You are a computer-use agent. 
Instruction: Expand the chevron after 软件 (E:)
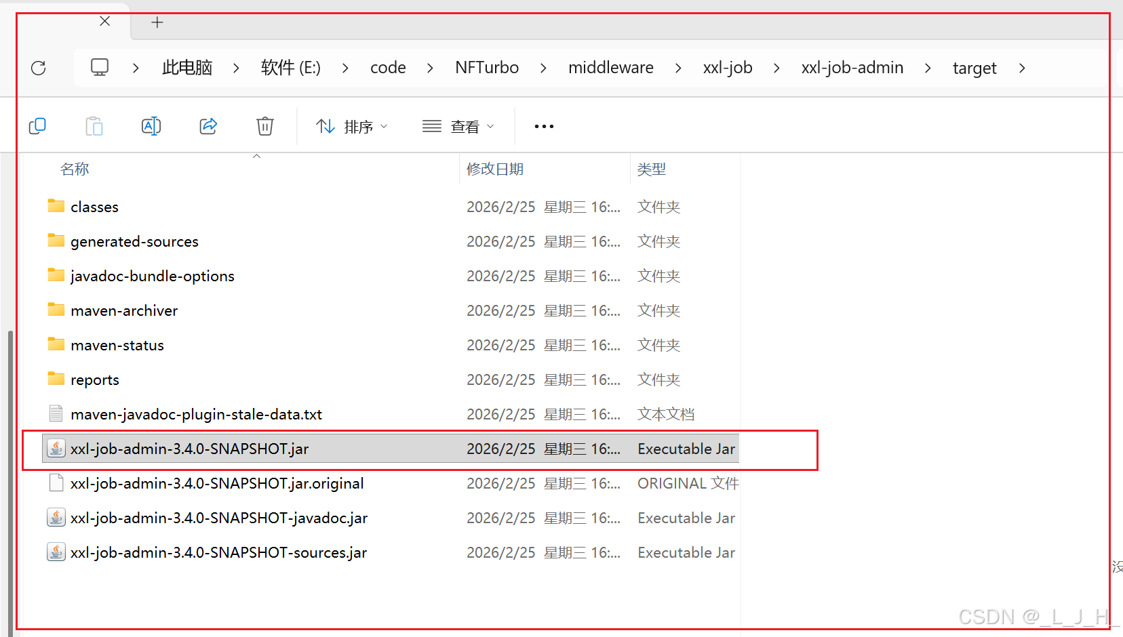[x=345, y=68]
